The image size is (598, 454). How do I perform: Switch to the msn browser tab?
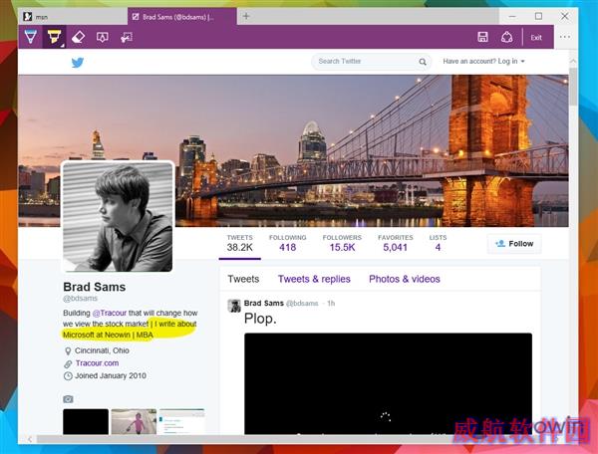73,16
